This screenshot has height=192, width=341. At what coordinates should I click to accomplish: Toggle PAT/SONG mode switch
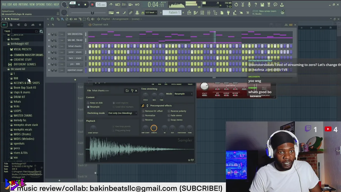[72, 4]
